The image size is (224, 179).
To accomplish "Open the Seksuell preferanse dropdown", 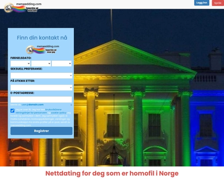I will pos(41,75).
